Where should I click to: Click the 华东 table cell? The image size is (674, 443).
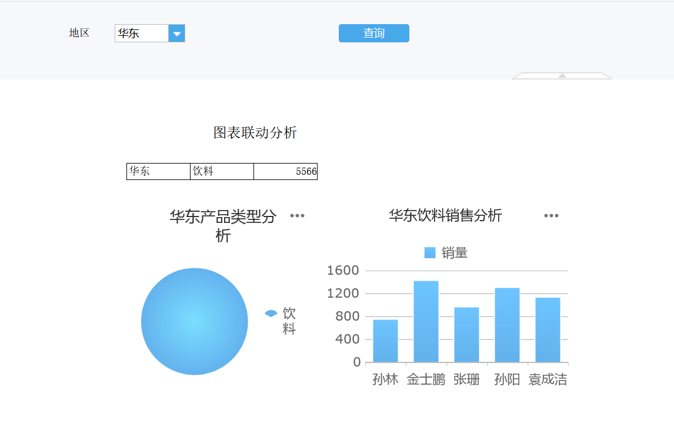(x=158, y=171)
